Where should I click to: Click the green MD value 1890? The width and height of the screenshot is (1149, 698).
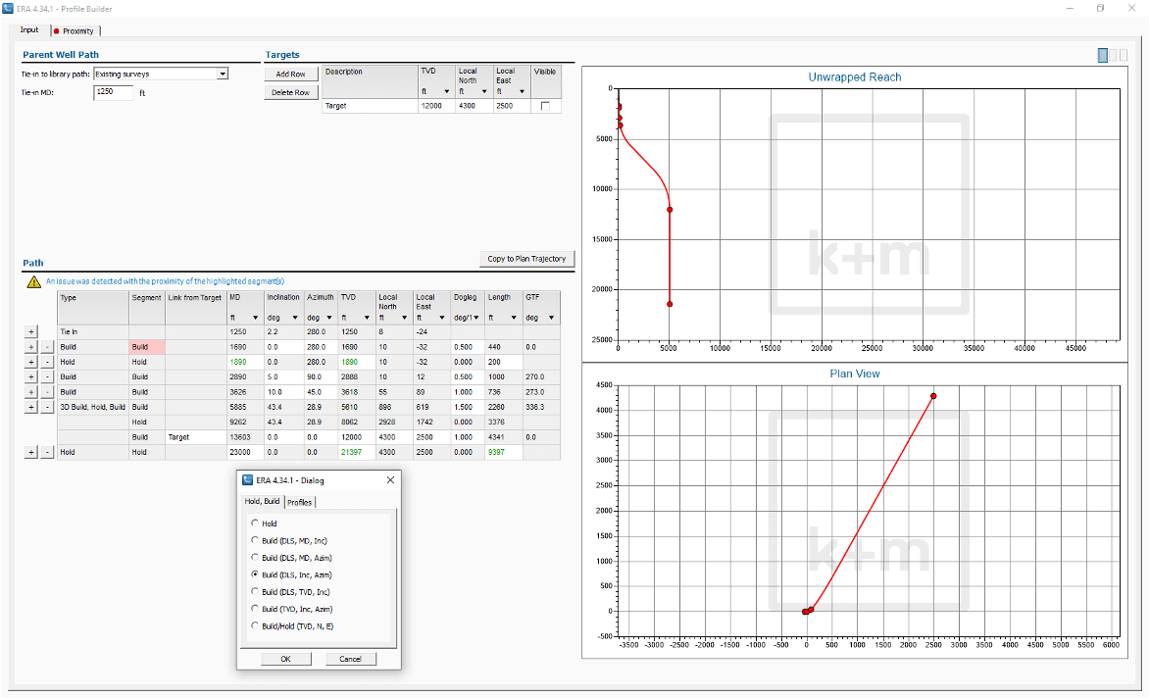click(245, 362)
